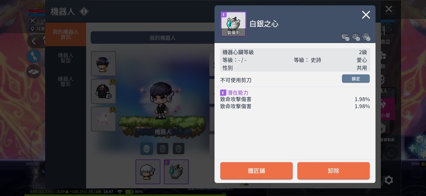Switch to 機器人整形 tab
Image resolution: width=426 pixels, height=196 pixels.
tap(66, 81)
